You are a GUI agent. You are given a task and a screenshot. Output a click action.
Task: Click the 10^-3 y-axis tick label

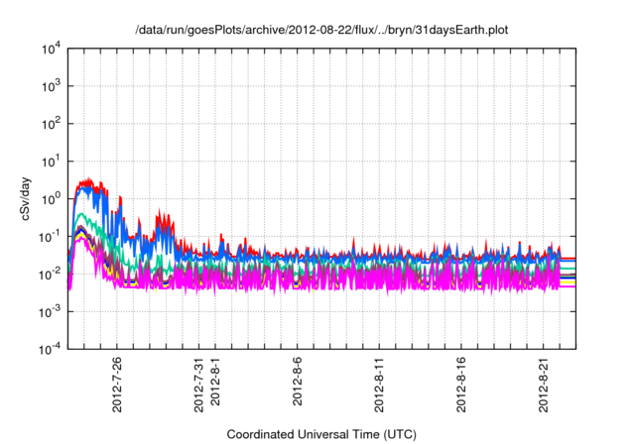point(50,312)
